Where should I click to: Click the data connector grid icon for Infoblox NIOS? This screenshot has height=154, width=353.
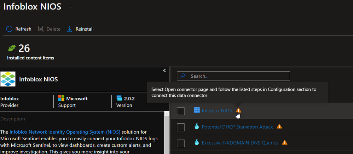point(197,110)
